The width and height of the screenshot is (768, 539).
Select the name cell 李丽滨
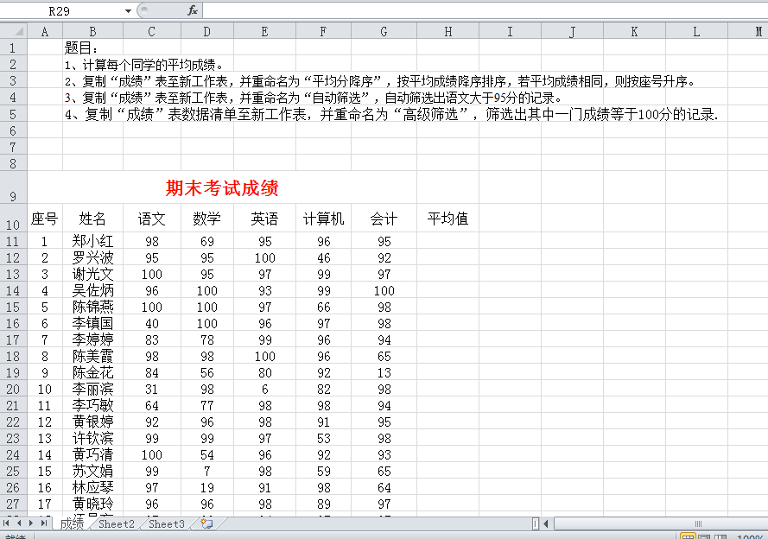pyautogui.click(x=92, y=389)
